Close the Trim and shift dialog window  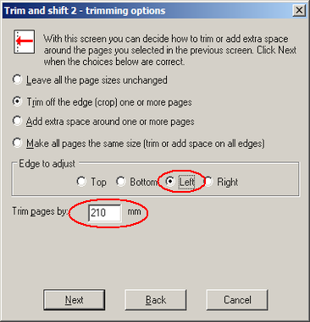[299, 11]
